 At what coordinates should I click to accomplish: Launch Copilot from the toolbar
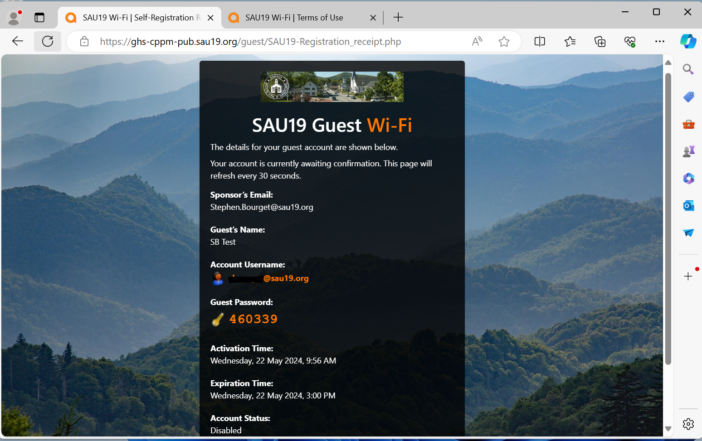point(688,41)
